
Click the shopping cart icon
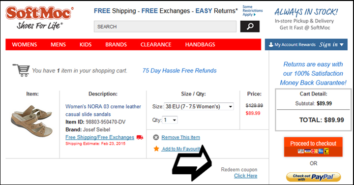[22, 70]
